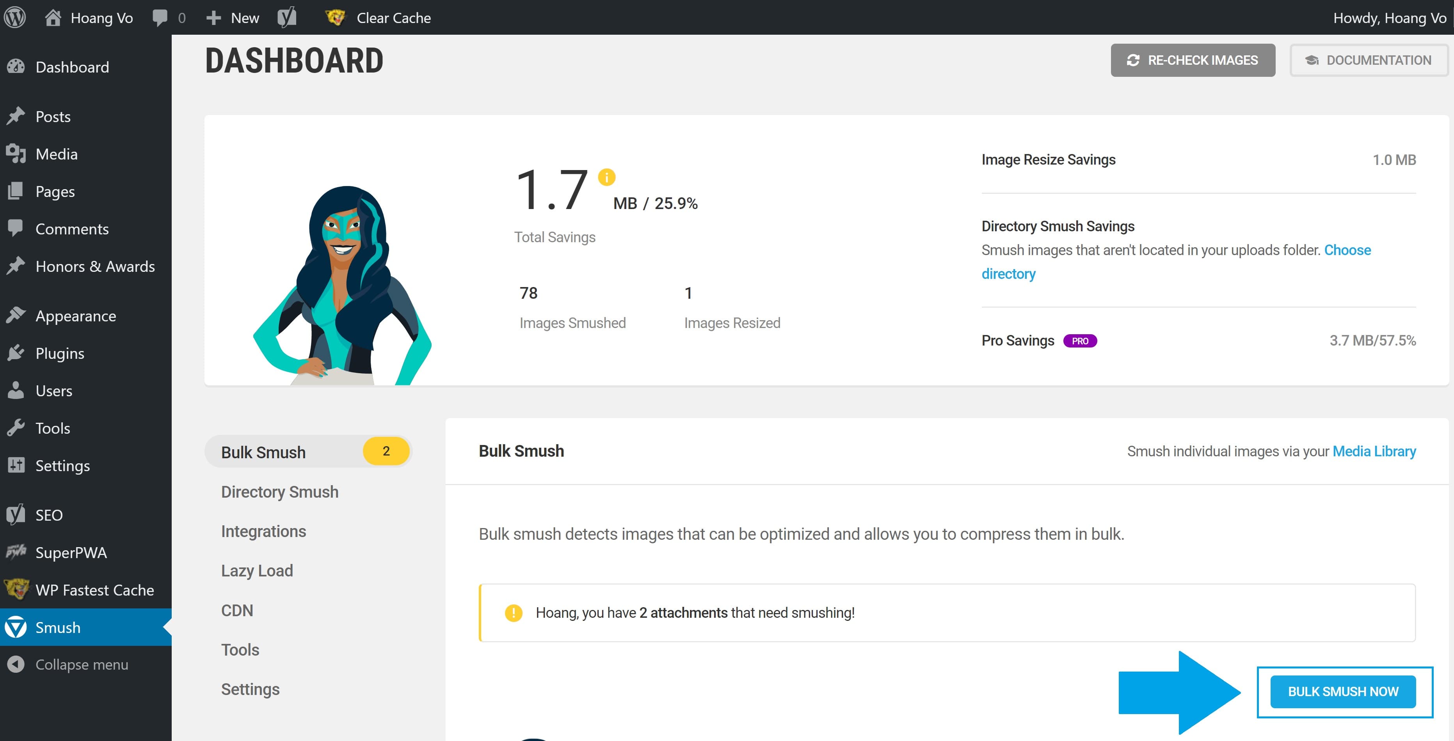Image resolution: width=1454 pixels, height=741 pixels.
Task: Open WP Fastest Cache menu item
Action: 86,589
